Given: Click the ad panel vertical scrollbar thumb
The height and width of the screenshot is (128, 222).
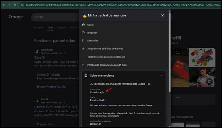Looking at the screenshot, I should [170, 53].
